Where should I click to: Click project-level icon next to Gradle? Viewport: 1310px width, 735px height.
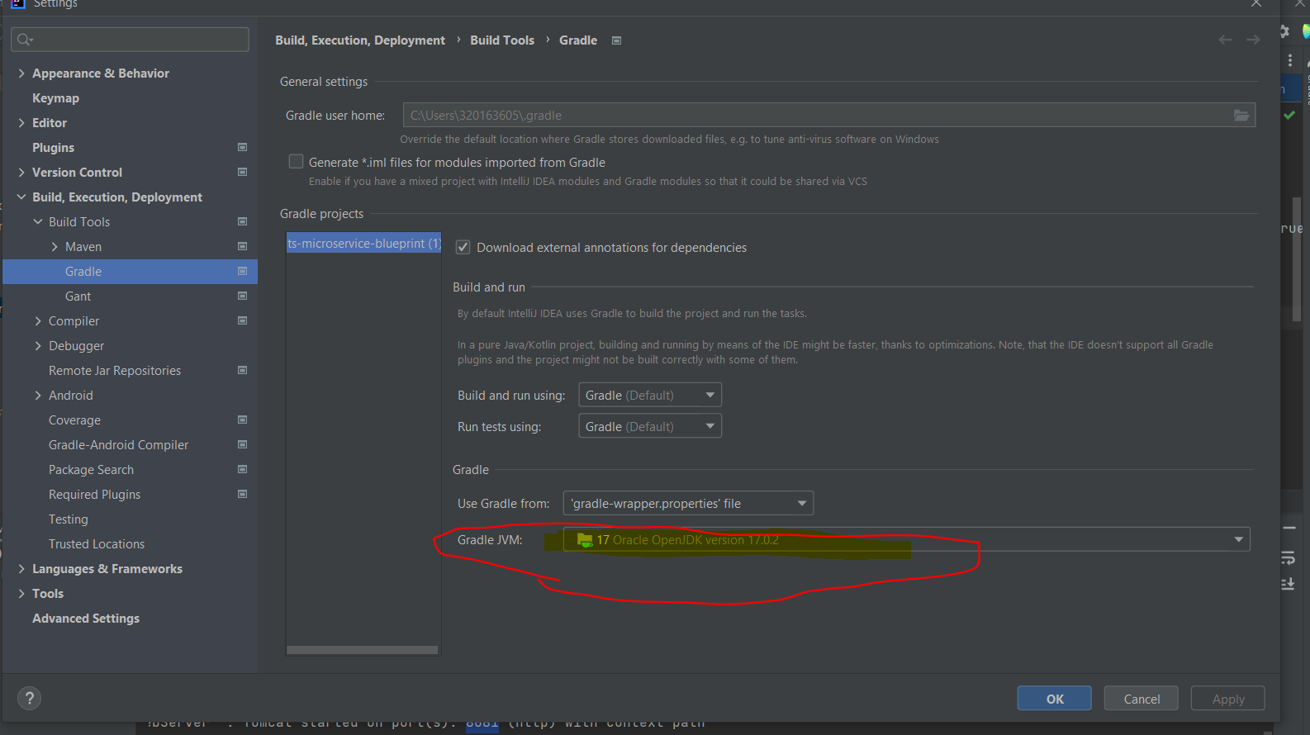click(243, 272)
